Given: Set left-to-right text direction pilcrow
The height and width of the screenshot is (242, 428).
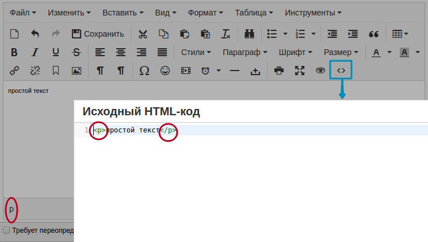Looking at the screenshot, I should click(100, 71).
